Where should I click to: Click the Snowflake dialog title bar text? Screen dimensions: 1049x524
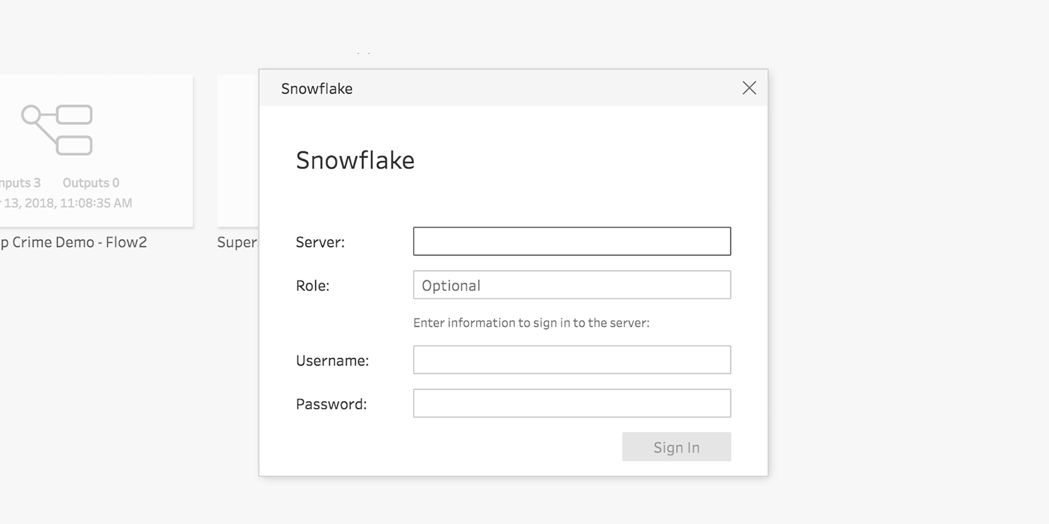tap(317, 88)
